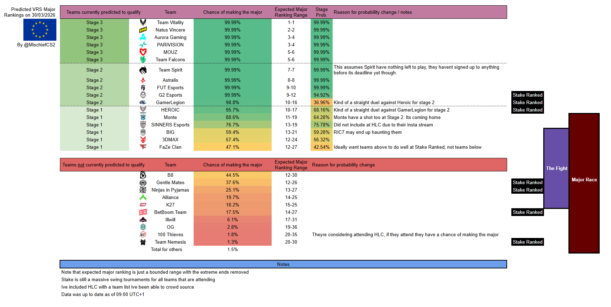The height and width of the screenshot is (307, 611).
Task: Click the Team Falcons logo icon
Action: [x=143, y=59]
